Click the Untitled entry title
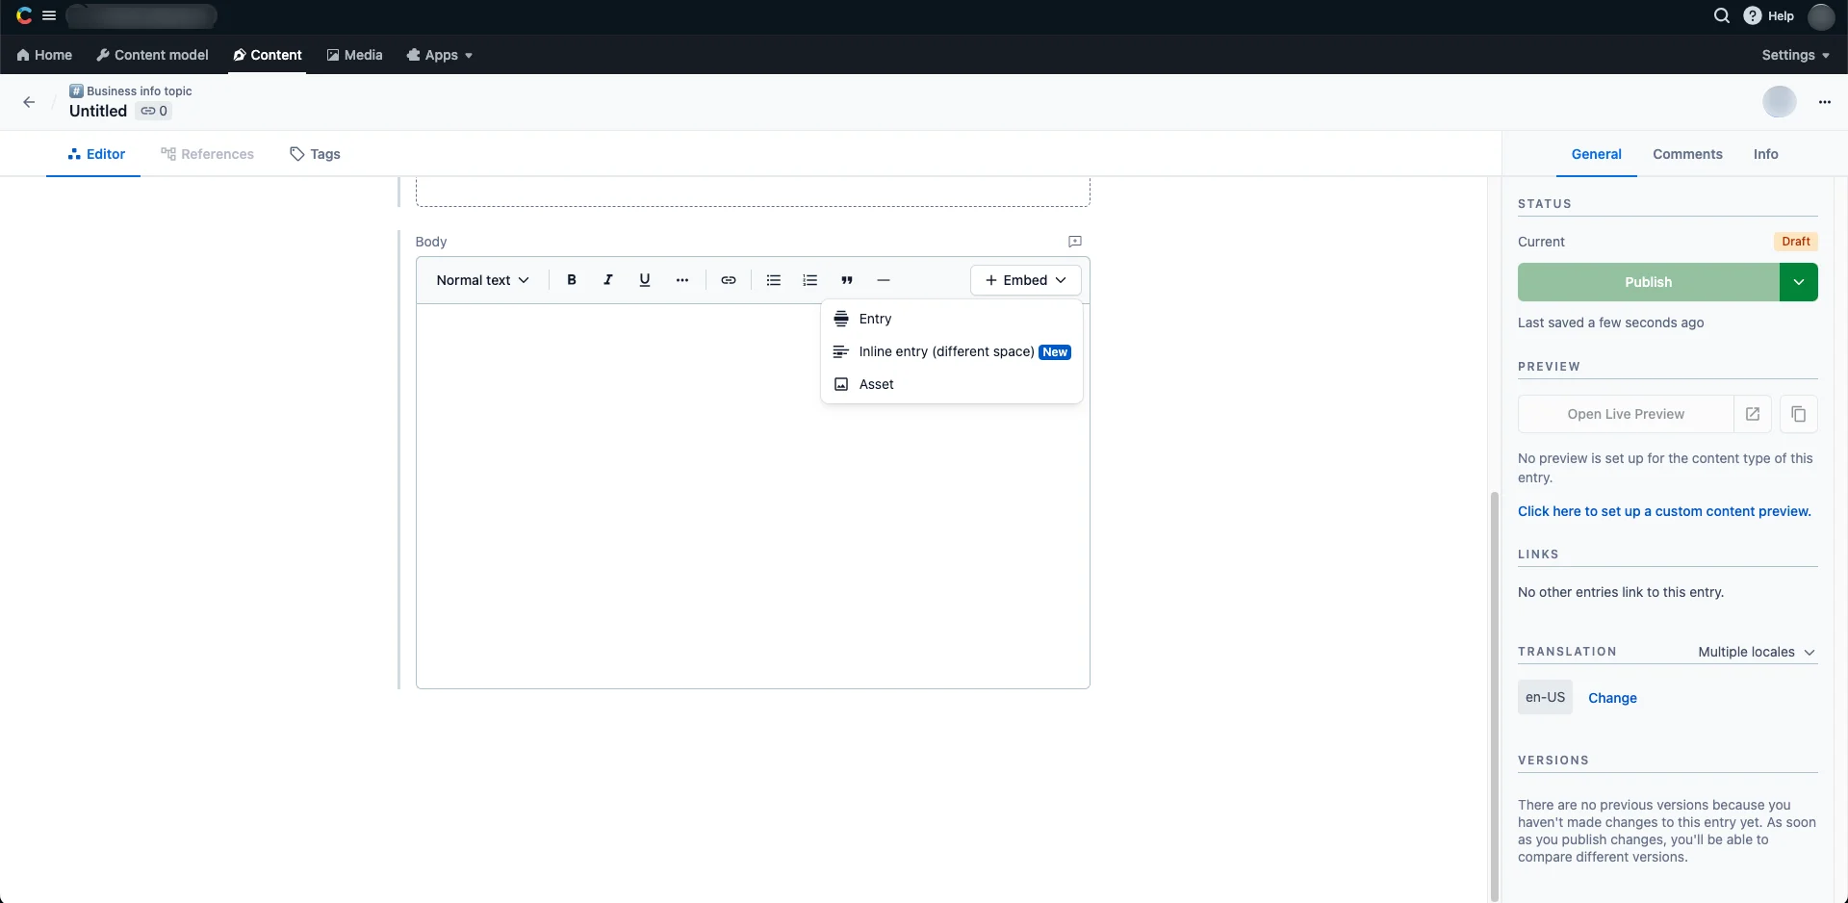 coord(98,111)
